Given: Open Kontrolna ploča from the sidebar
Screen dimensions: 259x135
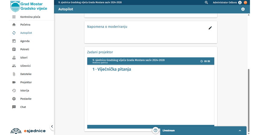Looking at the screenshot, I should coord(30,17).
